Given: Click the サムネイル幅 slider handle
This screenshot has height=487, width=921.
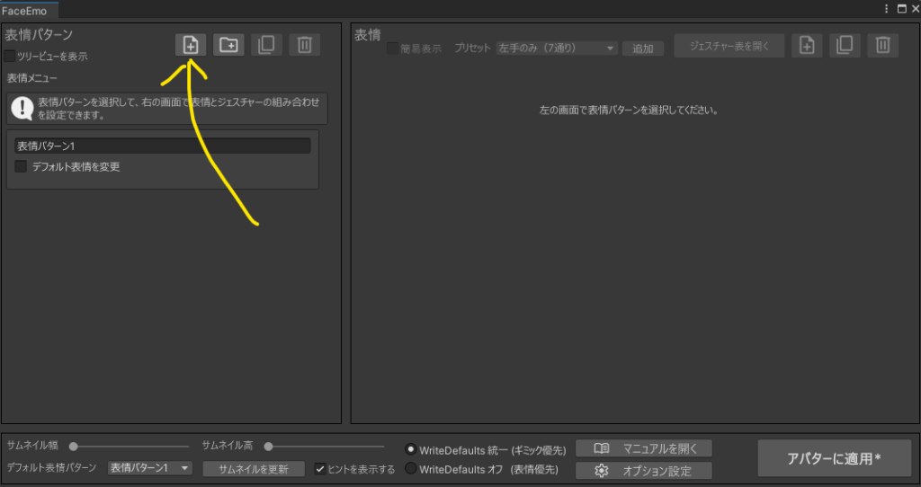Looking at the screenshot, I should coord(75,446).
